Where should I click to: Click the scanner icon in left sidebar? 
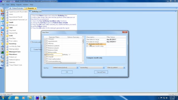pyautogui.click(x=2, y=40)
